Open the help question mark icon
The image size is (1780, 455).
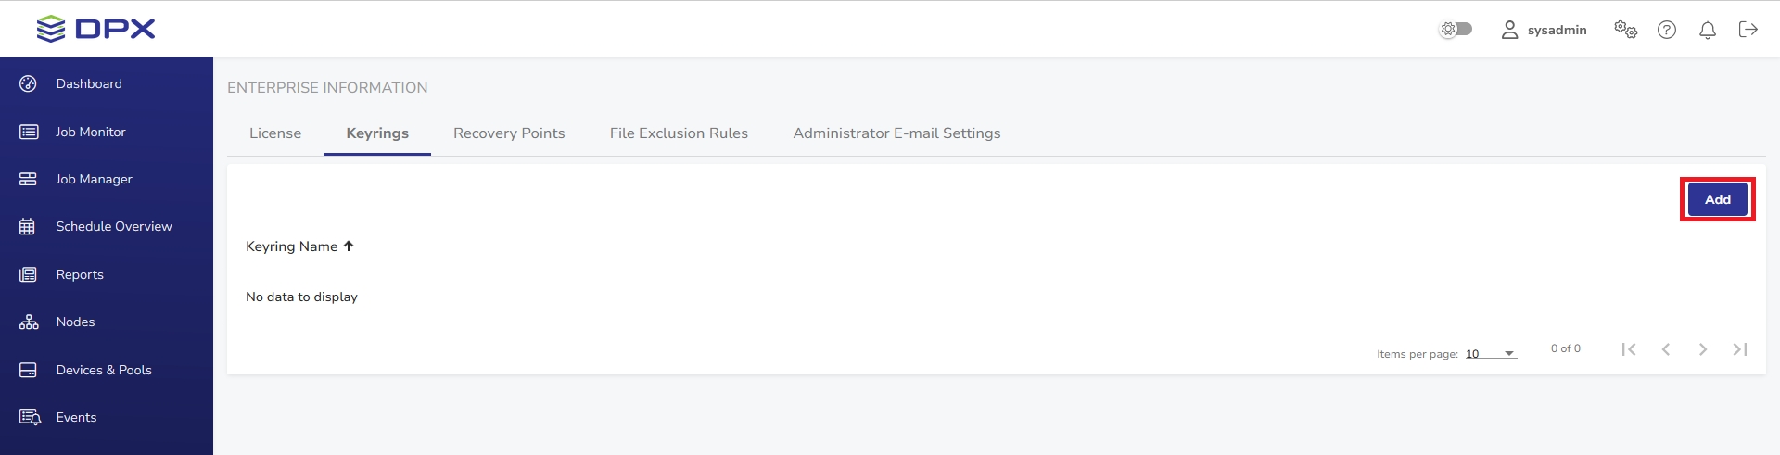(x=1667, y=30)
